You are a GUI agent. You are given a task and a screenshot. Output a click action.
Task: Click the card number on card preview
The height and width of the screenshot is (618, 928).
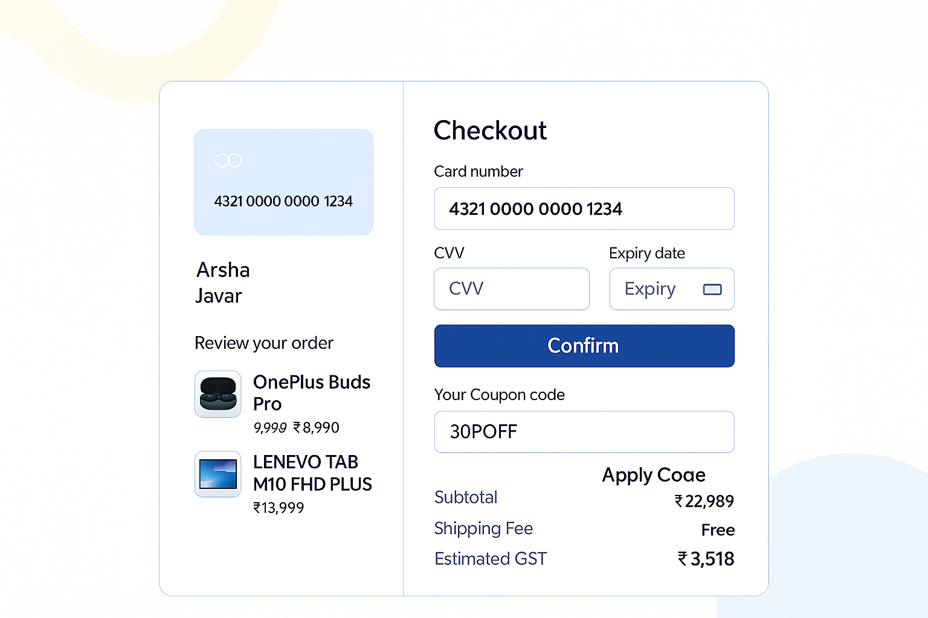point(283,202)
